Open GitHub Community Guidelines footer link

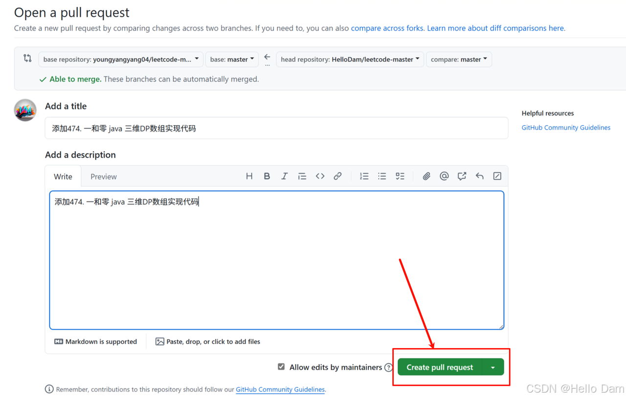point(280,390)
